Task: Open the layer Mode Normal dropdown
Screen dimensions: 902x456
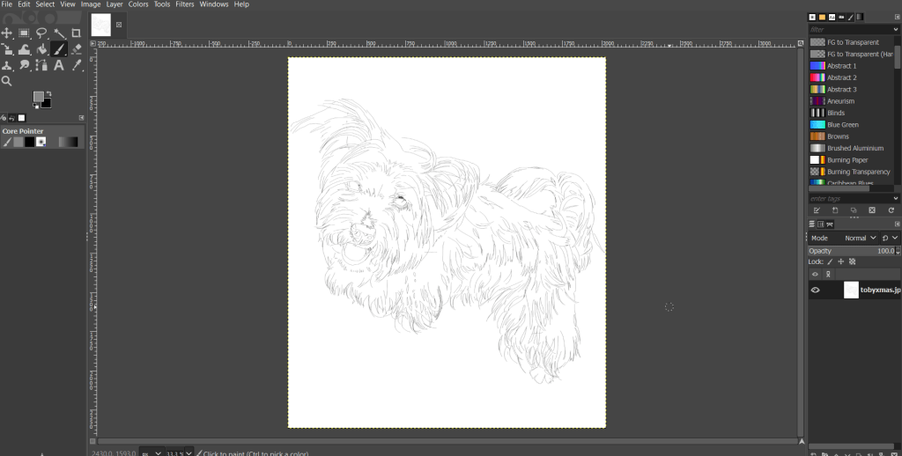Action: point(860,238)
